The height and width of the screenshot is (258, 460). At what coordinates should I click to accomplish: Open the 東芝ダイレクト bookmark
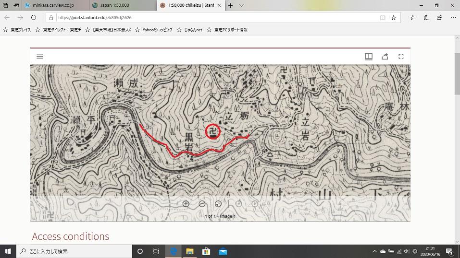pyautogui.click(x=58, y=30)
